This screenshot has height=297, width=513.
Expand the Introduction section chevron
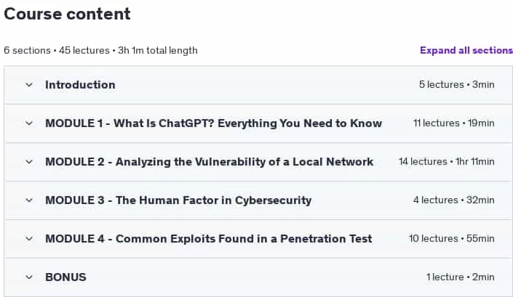pyautogui.click(x=29, y=85)
